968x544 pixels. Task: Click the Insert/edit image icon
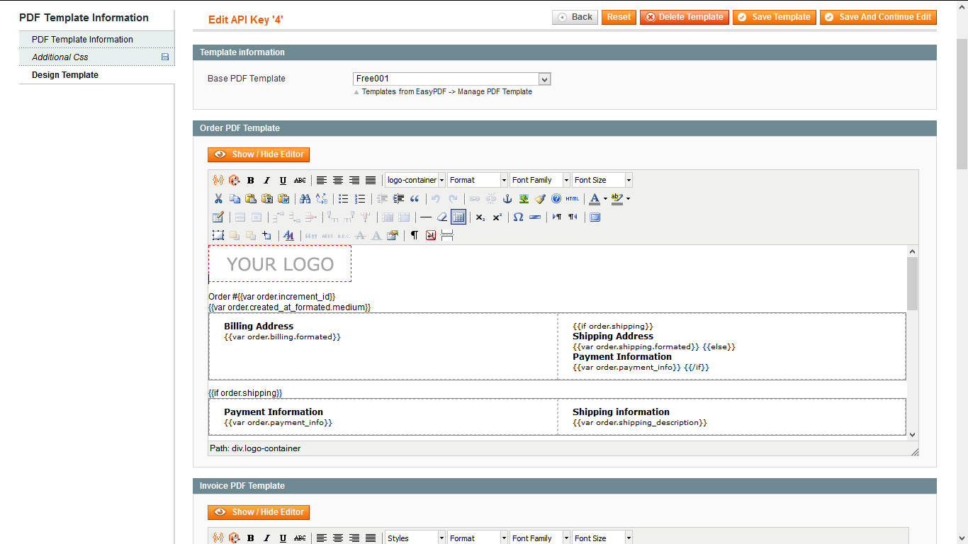(524, 198)
